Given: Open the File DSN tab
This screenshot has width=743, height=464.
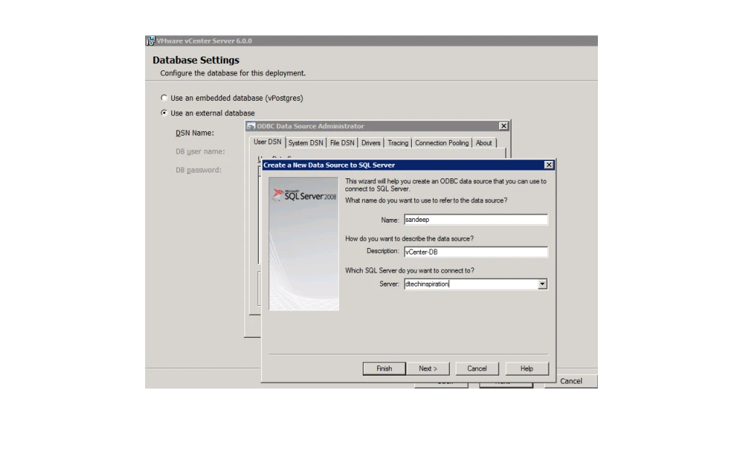Looking at the screenshot, I should coord(342,143).
